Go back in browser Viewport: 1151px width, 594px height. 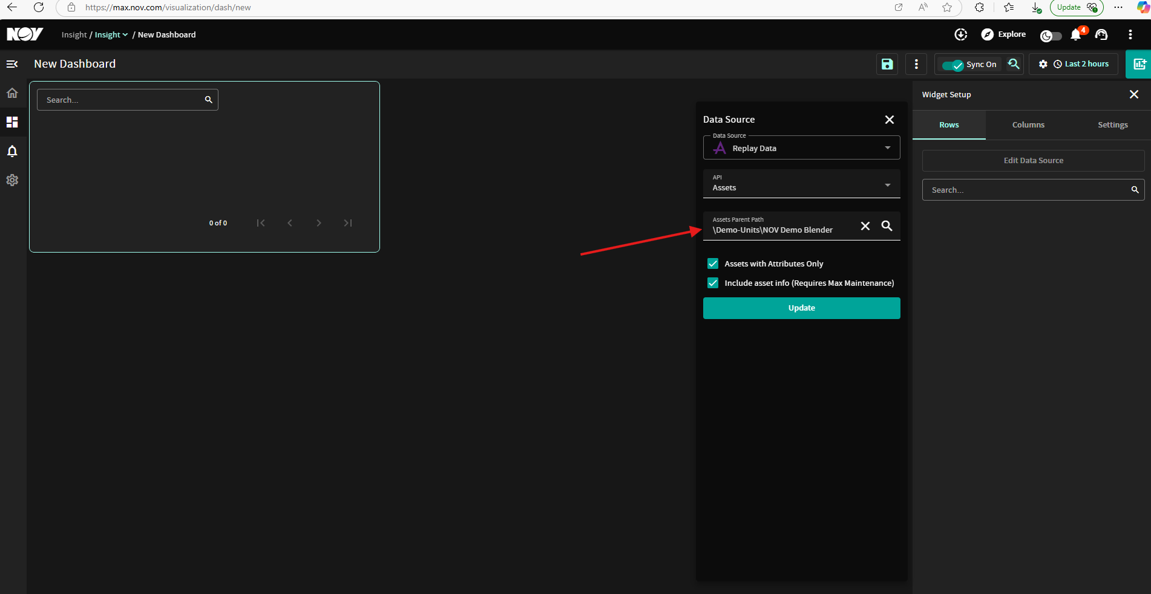12,7
